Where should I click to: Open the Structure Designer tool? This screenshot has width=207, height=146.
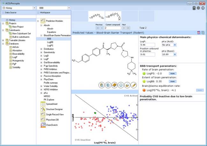pos(52,109)
